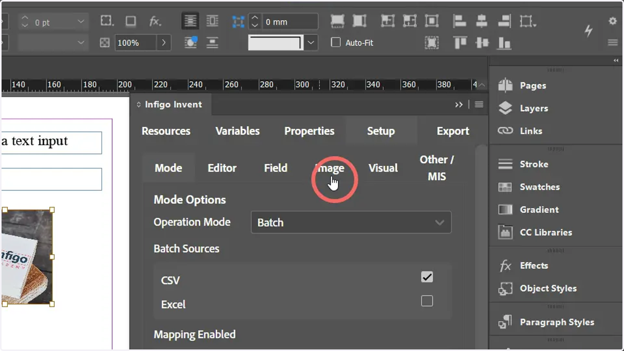Click the align top edges icon
This screenshot has width=624, height=351.
pyautogui.click(x=460, y=43)
